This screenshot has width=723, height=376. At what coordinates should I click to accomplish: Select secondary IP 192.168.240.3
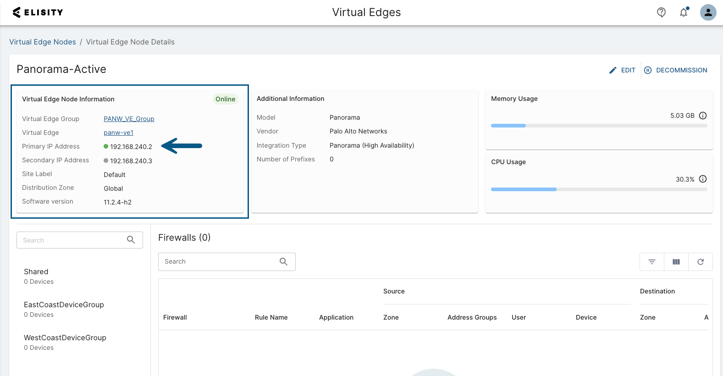click(x=131, y=161)
